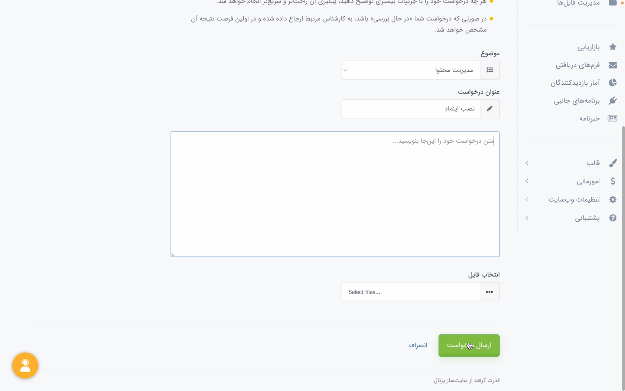
Task: Expand the قالب sidebar submenu chevron
Action: (x=527, y=163)
